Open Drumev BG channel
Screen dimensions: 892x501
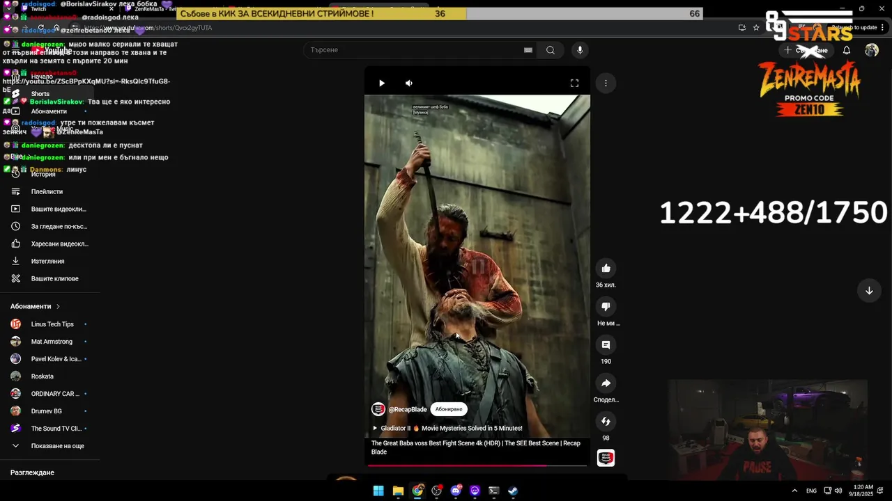point(49,411)
